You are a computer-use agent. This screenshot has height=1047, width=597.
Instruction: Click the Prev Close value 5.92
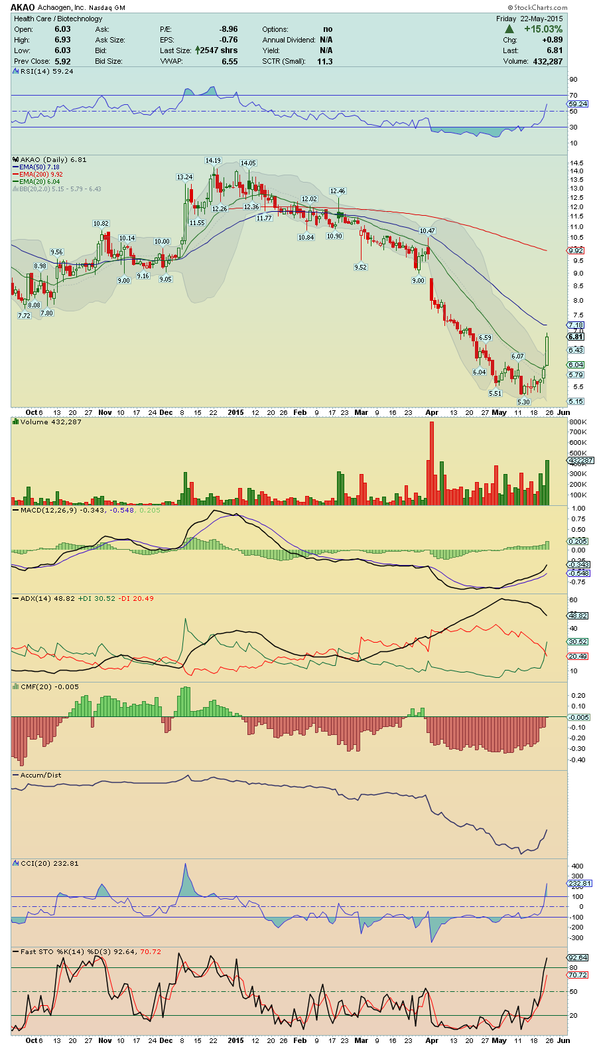coord(62,61)
